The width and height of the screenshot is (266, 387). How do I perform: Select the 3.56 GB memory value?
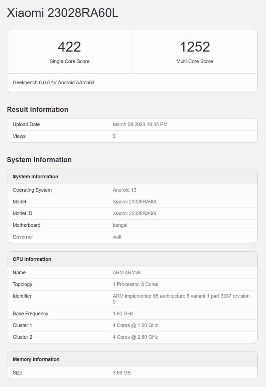121,373
